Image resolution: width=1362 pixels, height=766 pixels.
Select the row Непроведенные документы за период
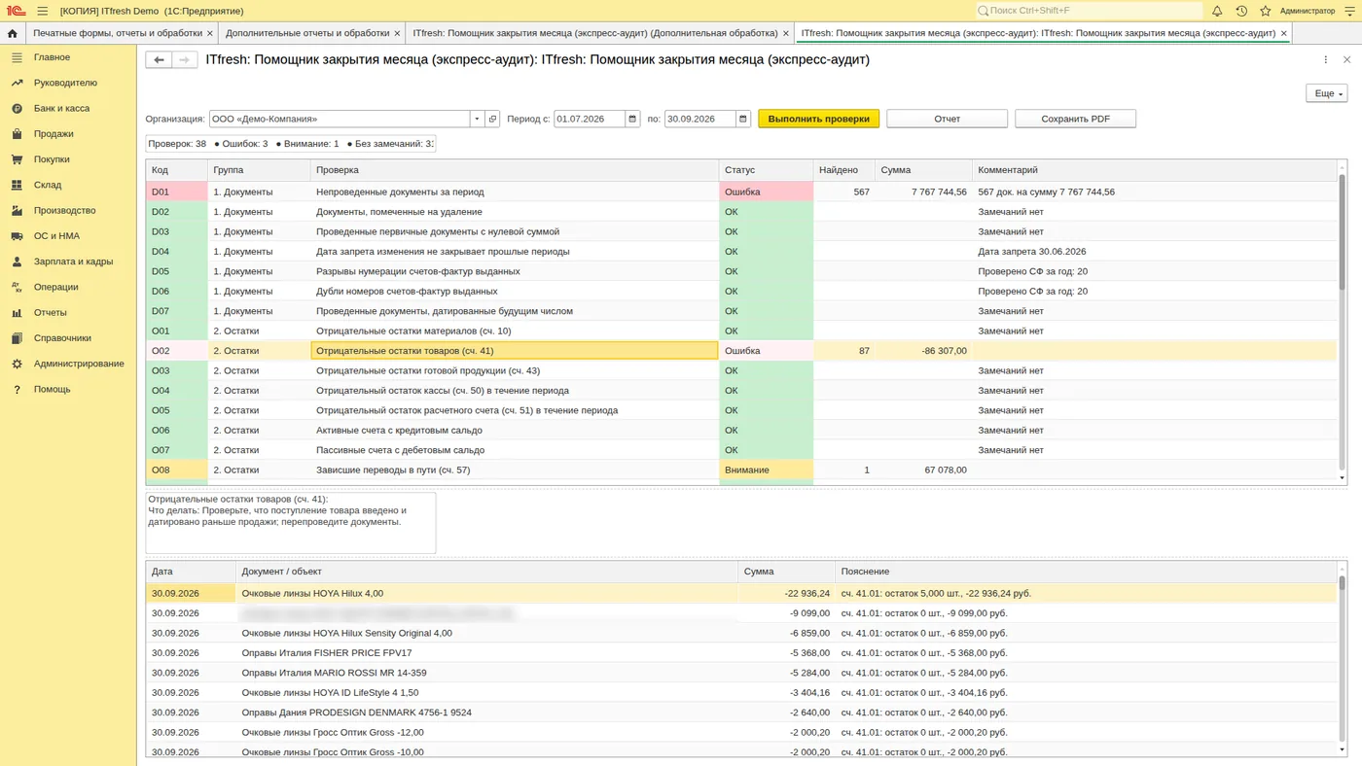pos(741,191)
